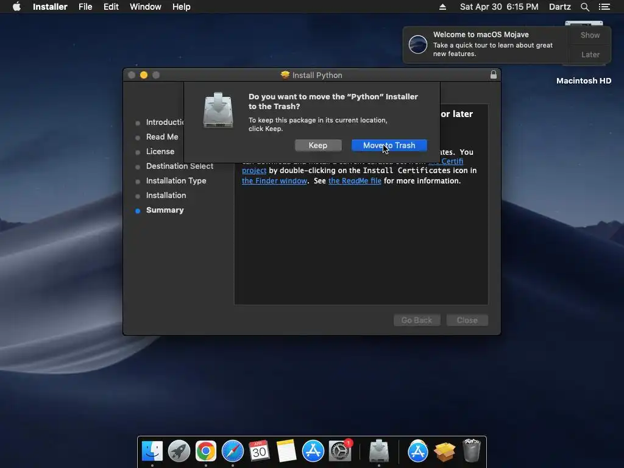Open the Apple menu
Image resolution: width=624 pixels, height=468 pixels.
pos(16,7)
